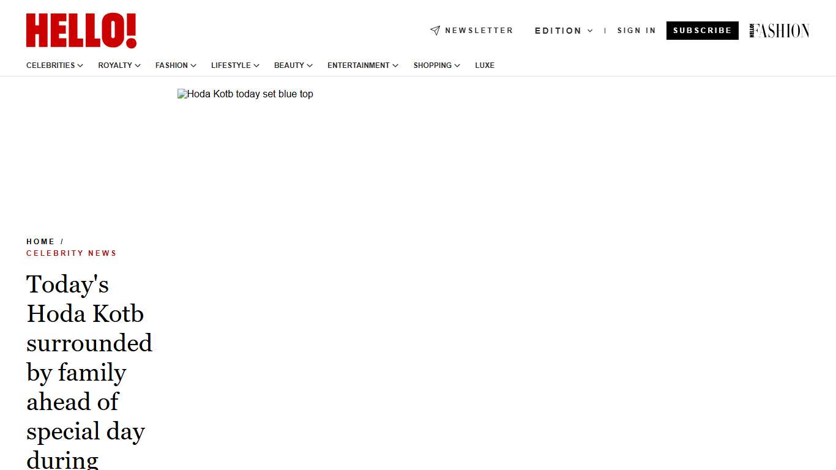Expand the Celebrities menu chevron
Viewport: 836px width, 470px height.
(x=80, y=65)
